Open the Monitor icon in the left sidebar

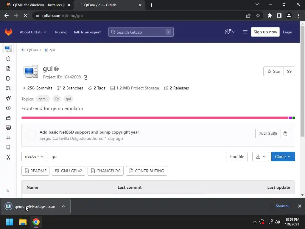tap(8, 128)
